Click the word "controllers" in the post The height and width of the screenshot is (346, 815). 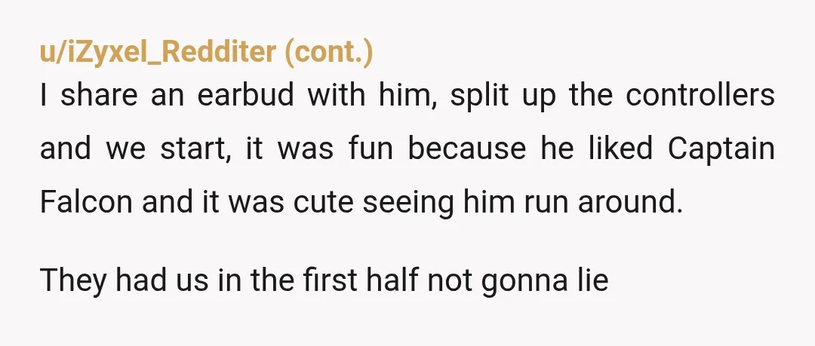click(700, 95)
